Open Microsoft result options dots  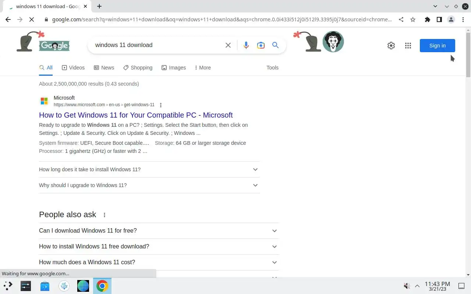(x=161, y=105)
